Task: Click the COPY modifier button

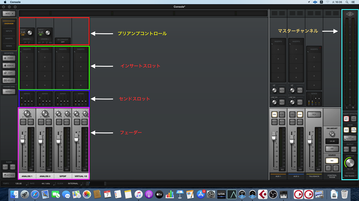Action: point(9,73)
